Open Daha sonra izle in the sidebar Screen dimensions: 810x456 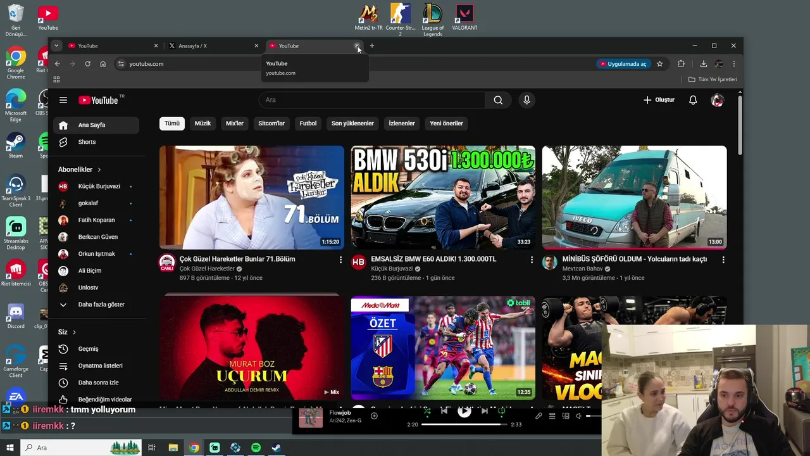pos(96,383)
